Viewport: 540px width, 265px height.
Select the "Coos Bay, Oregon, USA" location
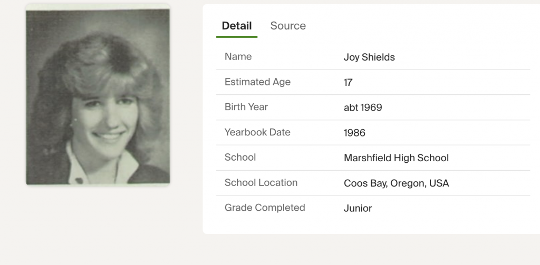(396, 183)
